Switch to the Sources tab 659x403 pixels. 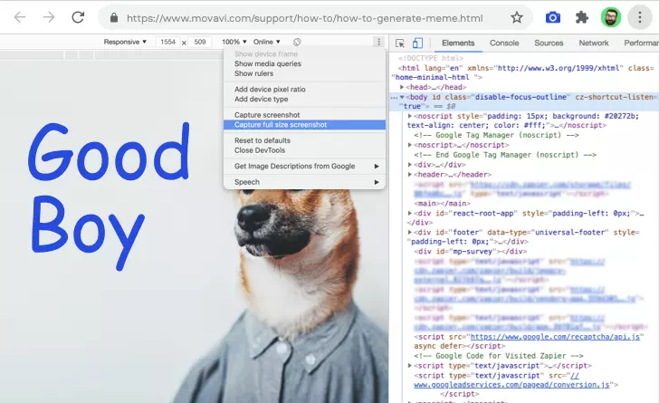pos(549,43)
